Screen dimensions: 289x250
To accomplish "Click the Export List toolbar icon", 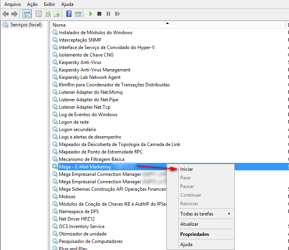I will pyautogui.click(x=57, y=14).
